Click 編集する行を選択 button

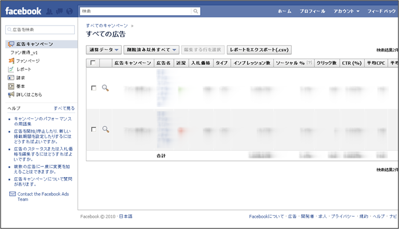[x=202, y=50]
